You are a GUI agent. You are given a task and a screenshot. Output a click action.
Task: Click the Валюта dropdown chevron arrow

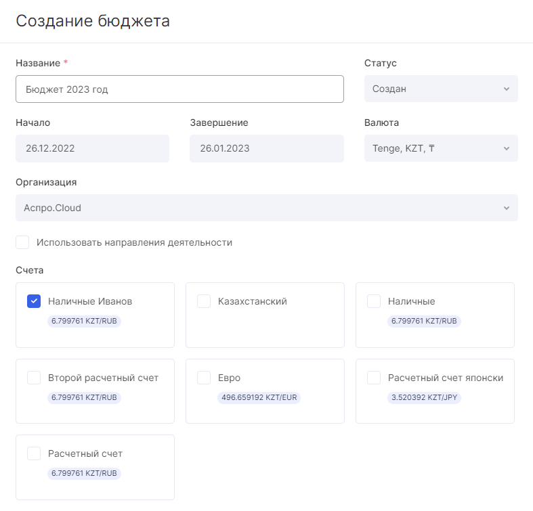[x=507, y=148]
